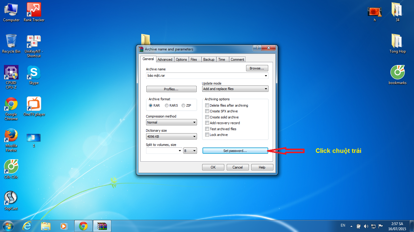Click the dialog Help button
Screen dimensions: 414x232
click(262, 167)
